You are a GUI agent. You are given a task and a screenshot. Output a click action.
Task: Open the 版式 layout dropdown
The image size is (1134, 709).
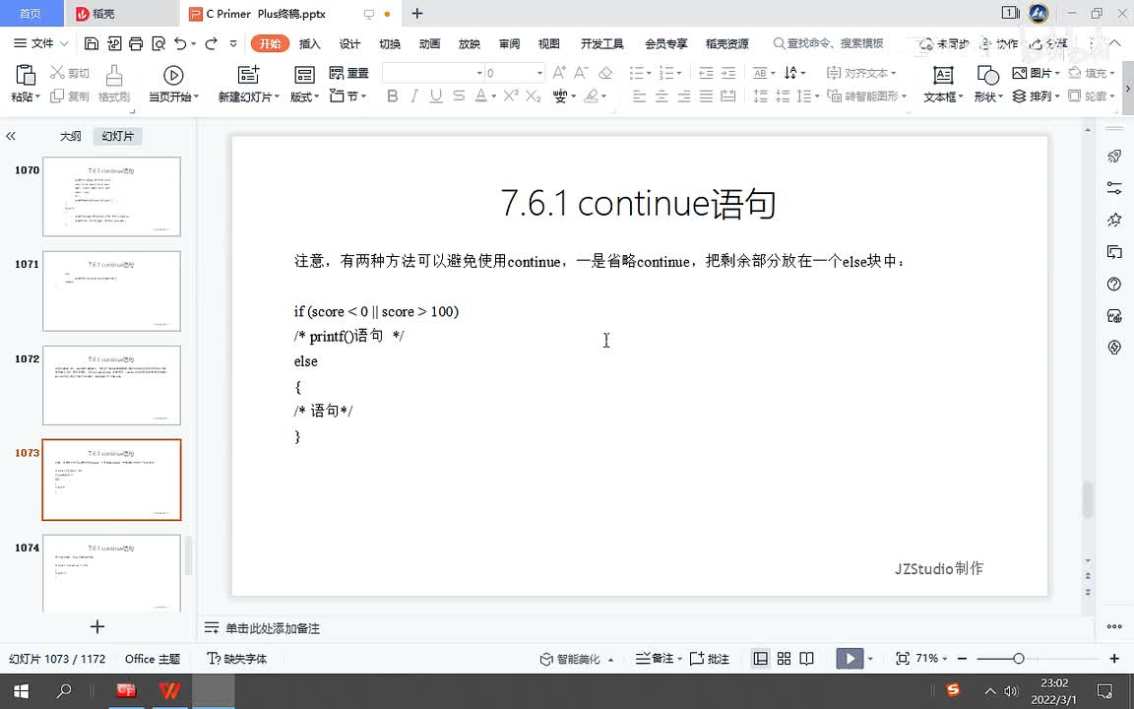pos(304,97)
